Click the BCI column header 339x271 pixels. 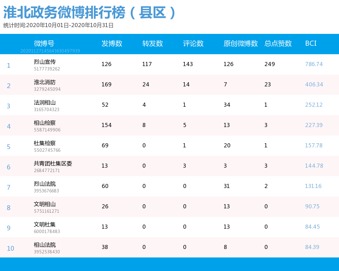point(311,43)
